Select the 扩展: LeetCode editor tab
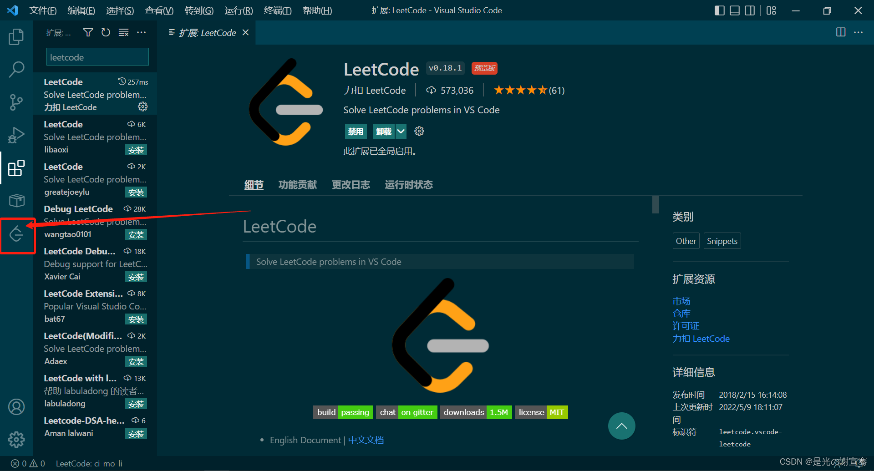The image size is (874, 471). pos(207,32)
